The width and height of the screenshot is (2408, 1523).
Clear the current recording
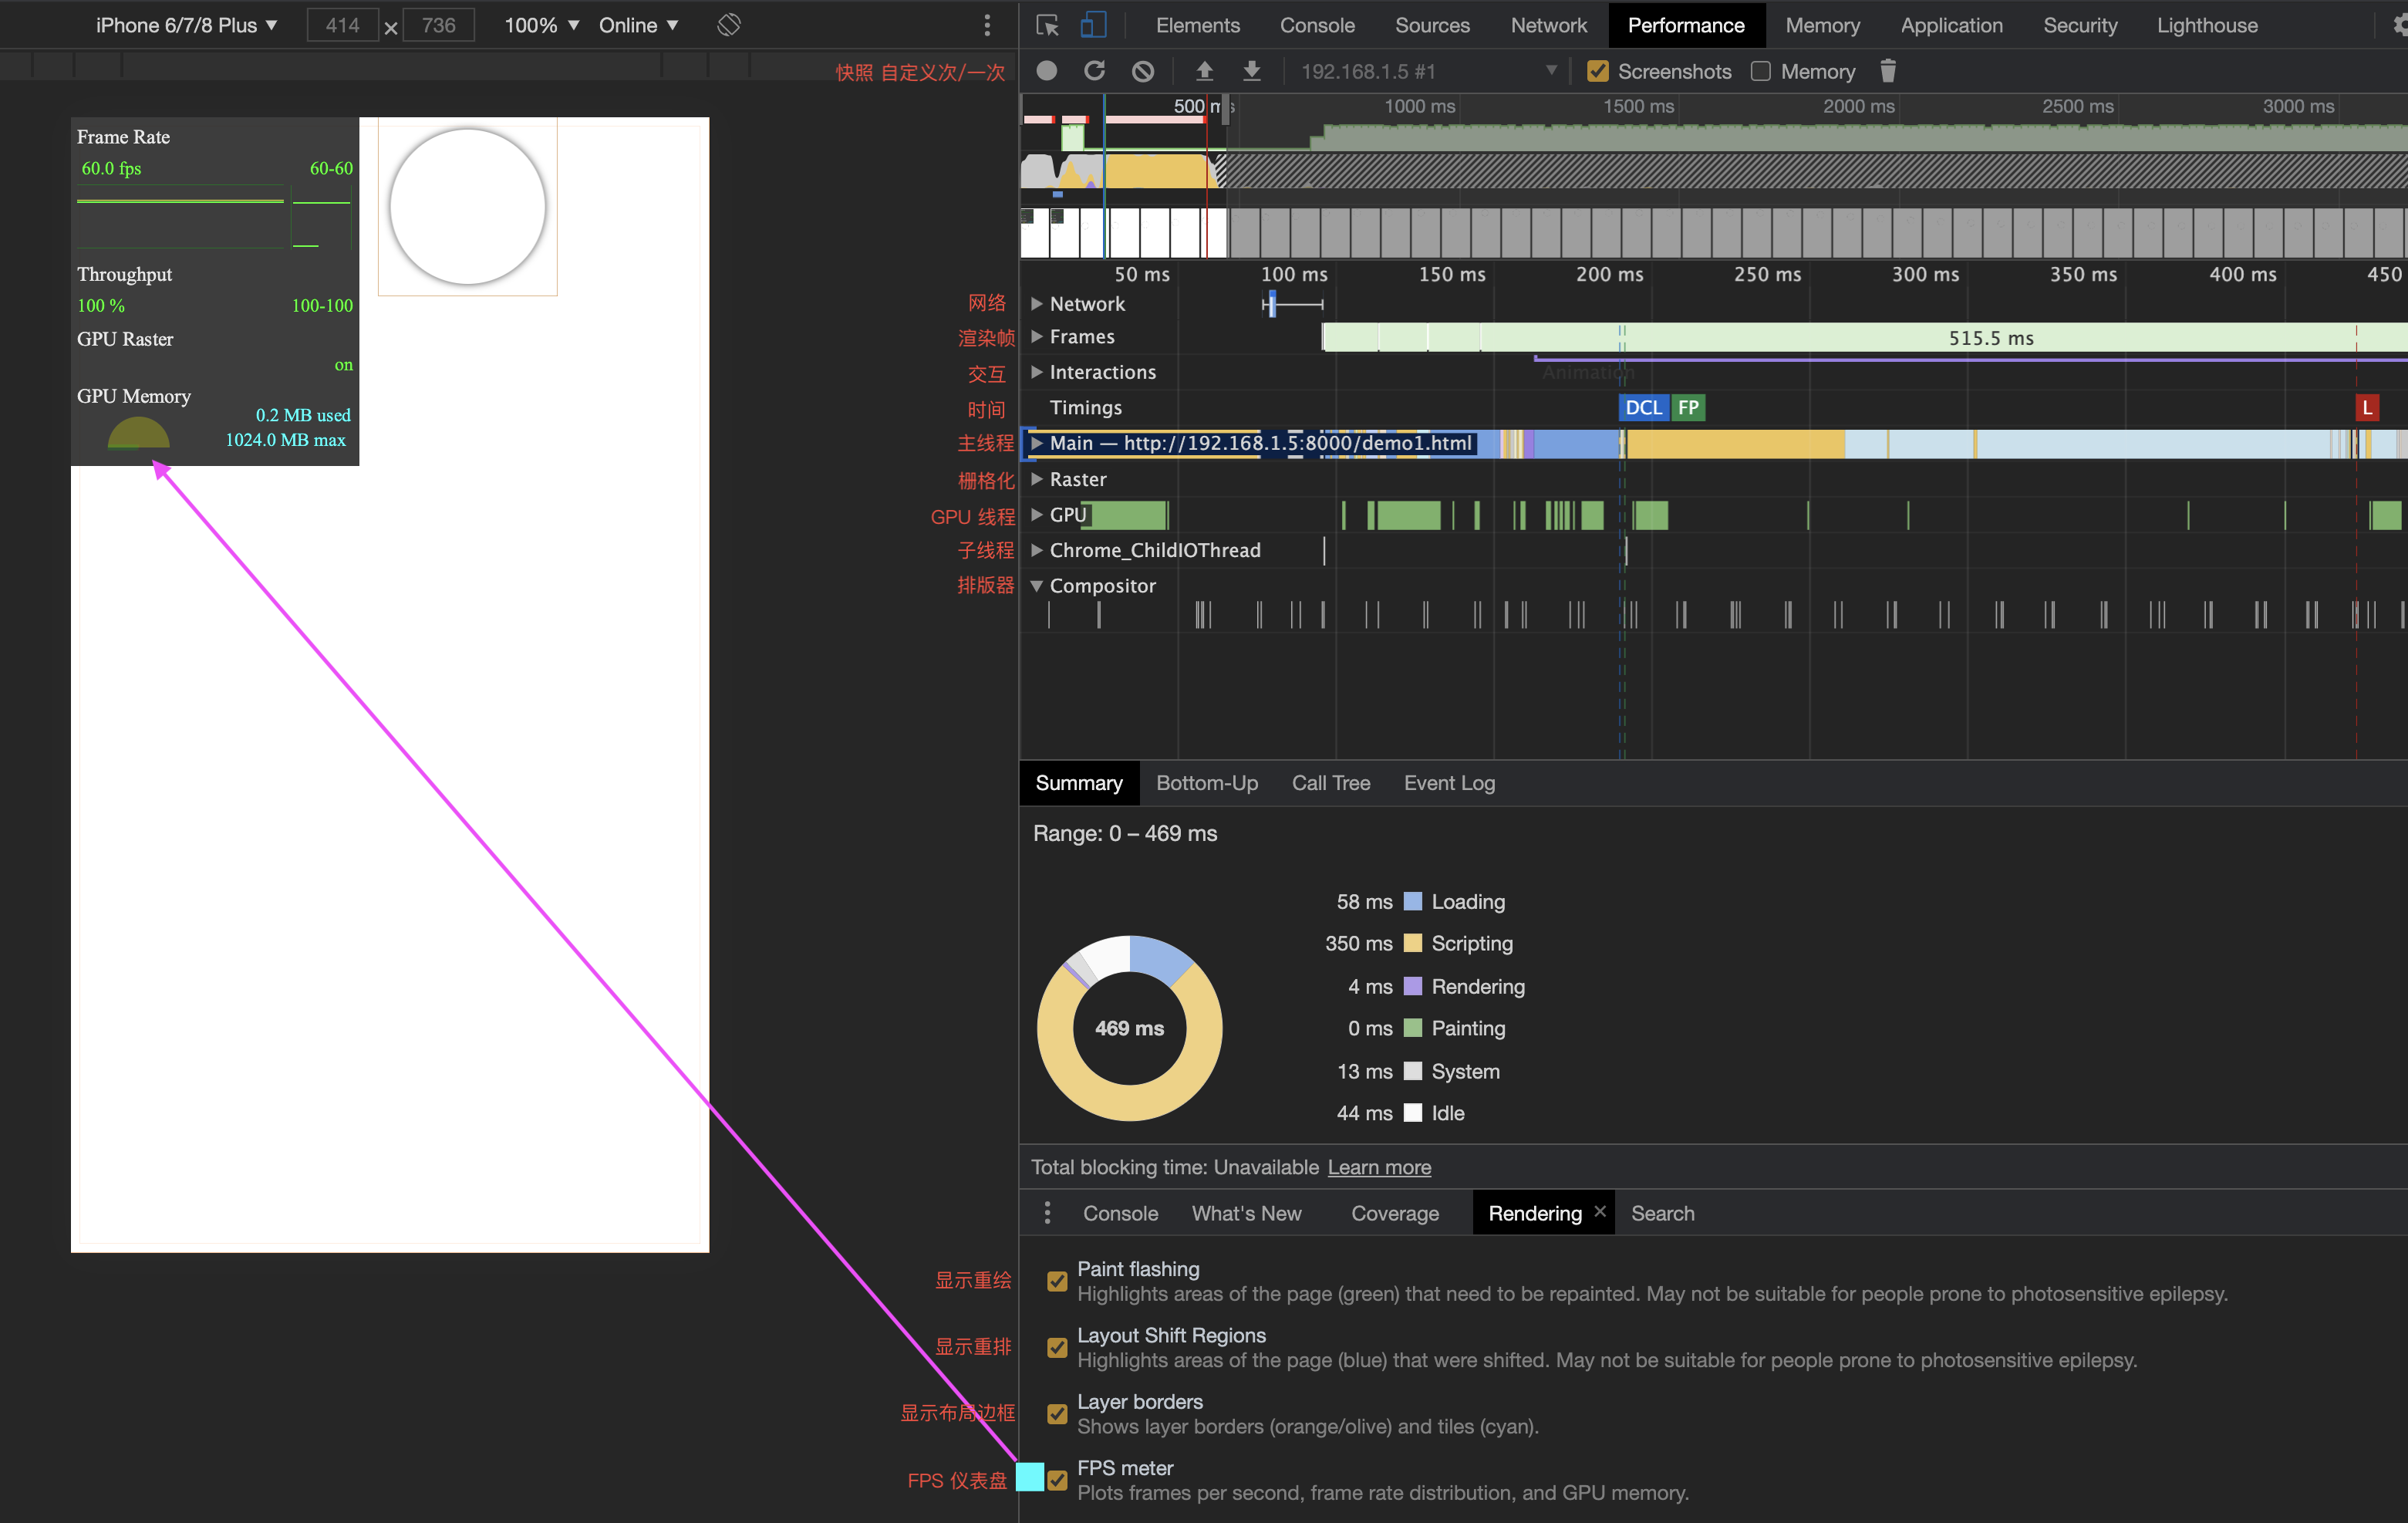[1143, 71]
